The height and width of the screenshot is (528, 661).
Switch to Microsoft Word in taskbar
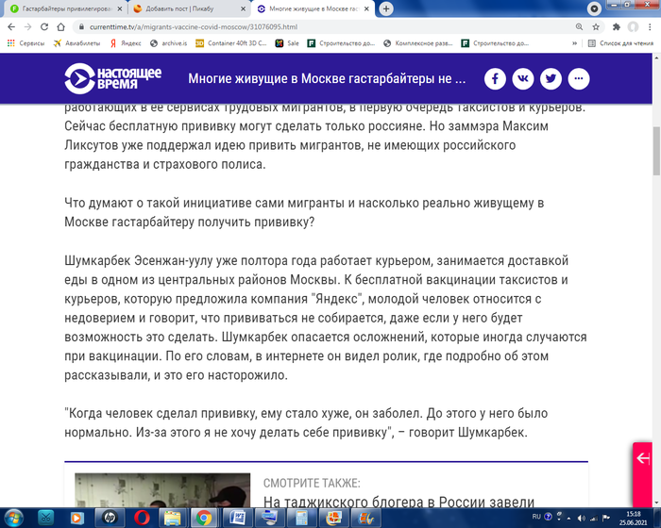click(x=237, y=518)
